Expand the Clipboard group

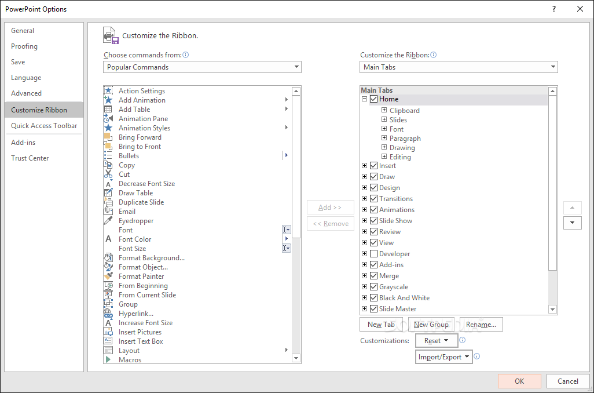tap(384, 110)
